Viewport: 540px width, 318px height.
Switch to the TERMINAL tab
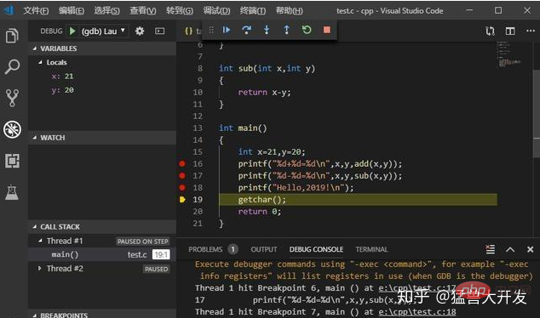[x=371, y=249]
